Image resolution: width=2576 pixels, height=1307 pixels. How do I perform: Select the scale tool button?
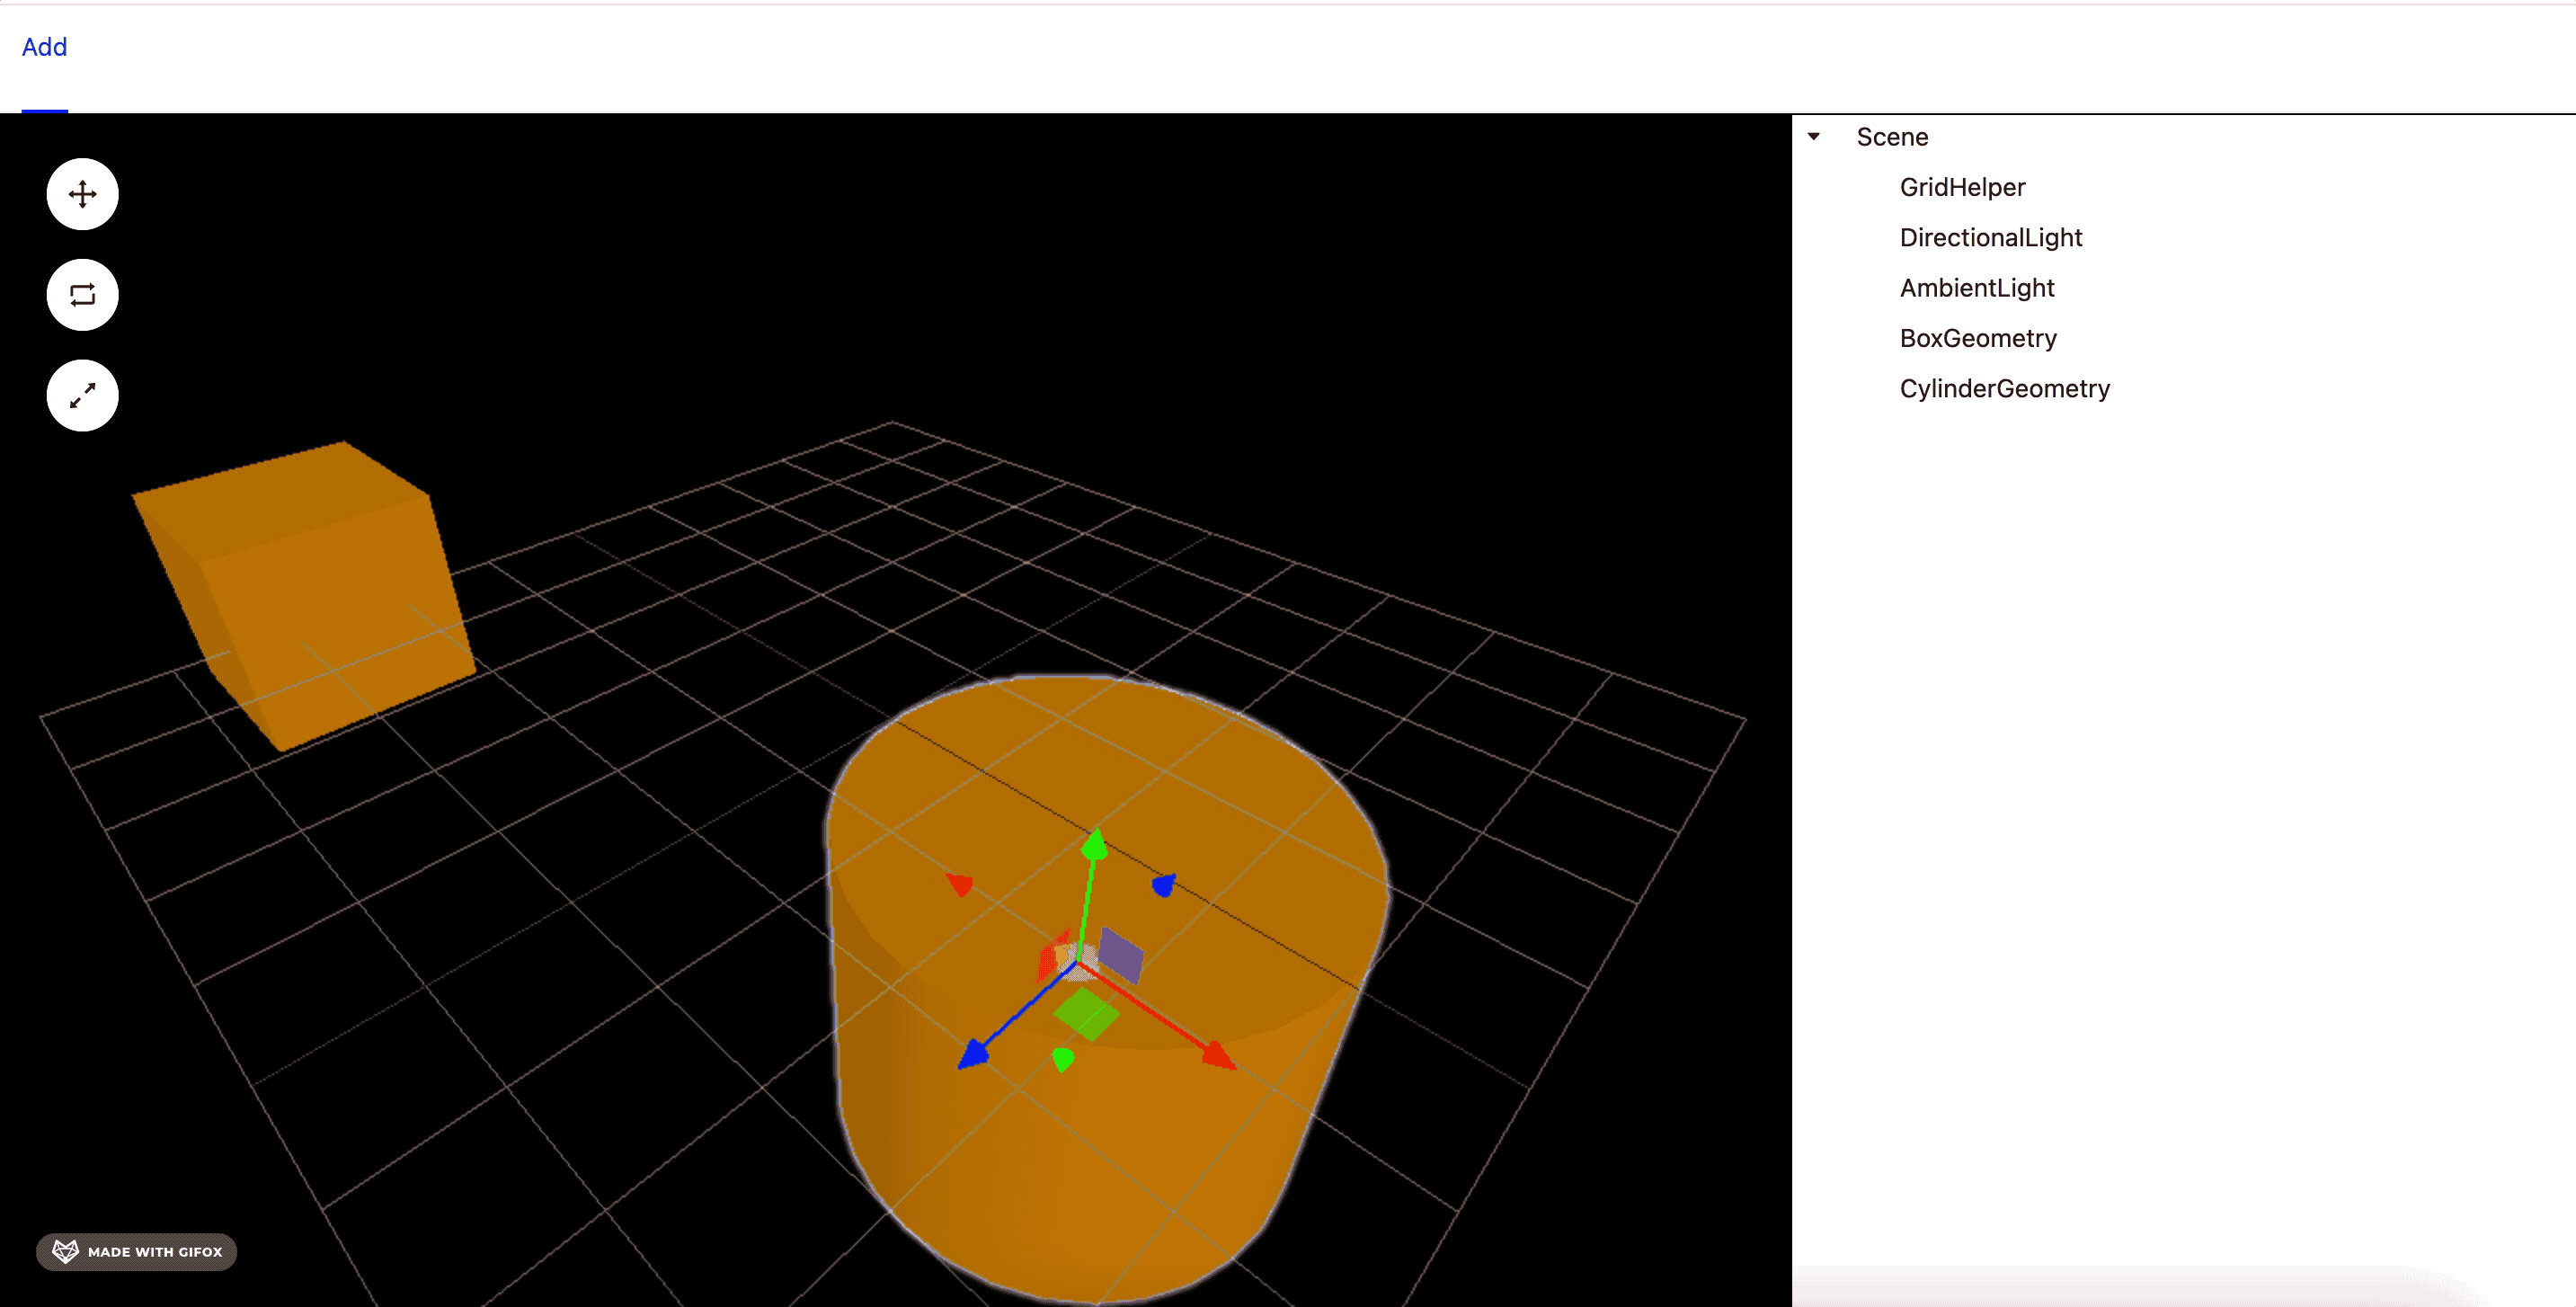coord(82,396)
